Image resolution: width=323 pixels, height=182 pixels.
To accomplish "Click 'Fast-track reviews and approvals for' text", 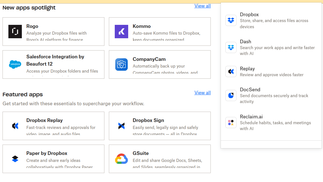I will click(x=61, y=128).
